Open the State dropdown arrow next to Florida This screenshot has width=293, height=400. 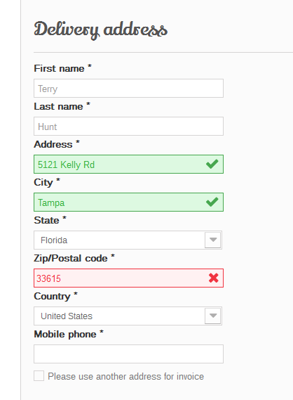point(213,240)
